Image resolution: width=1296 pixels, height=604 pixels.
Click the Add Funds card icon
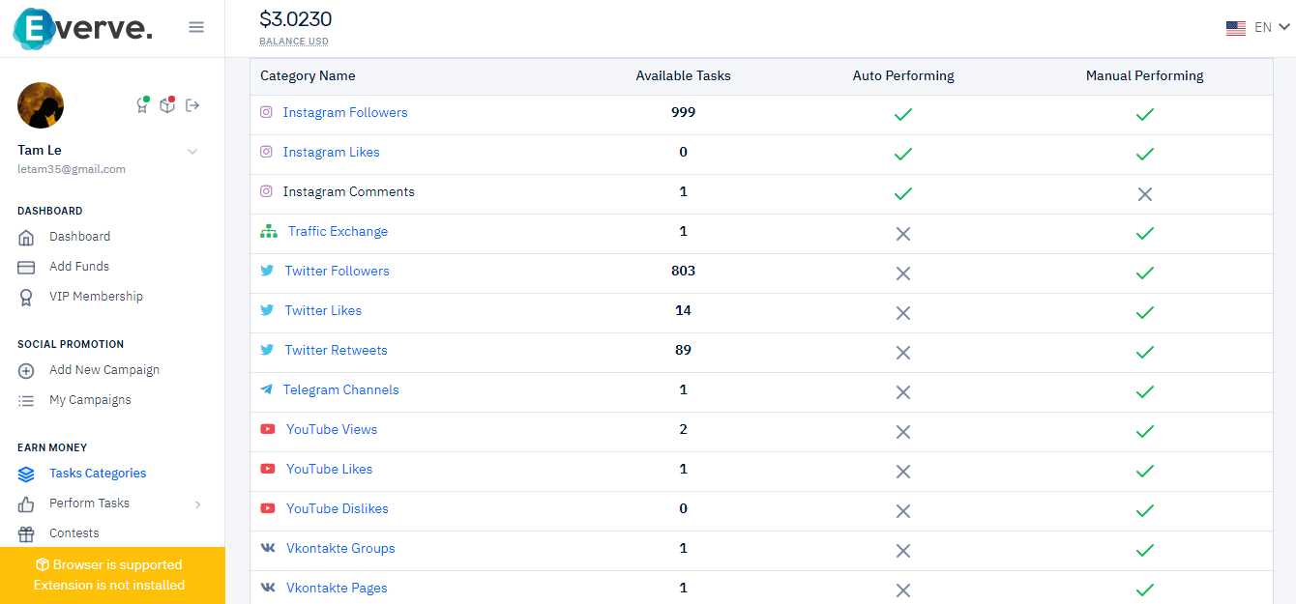(26, 267)
